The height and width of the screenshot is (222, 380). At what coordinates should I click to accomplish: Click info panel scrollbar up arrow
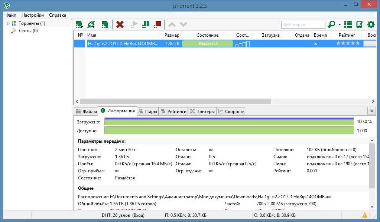(x=372, y=140)
